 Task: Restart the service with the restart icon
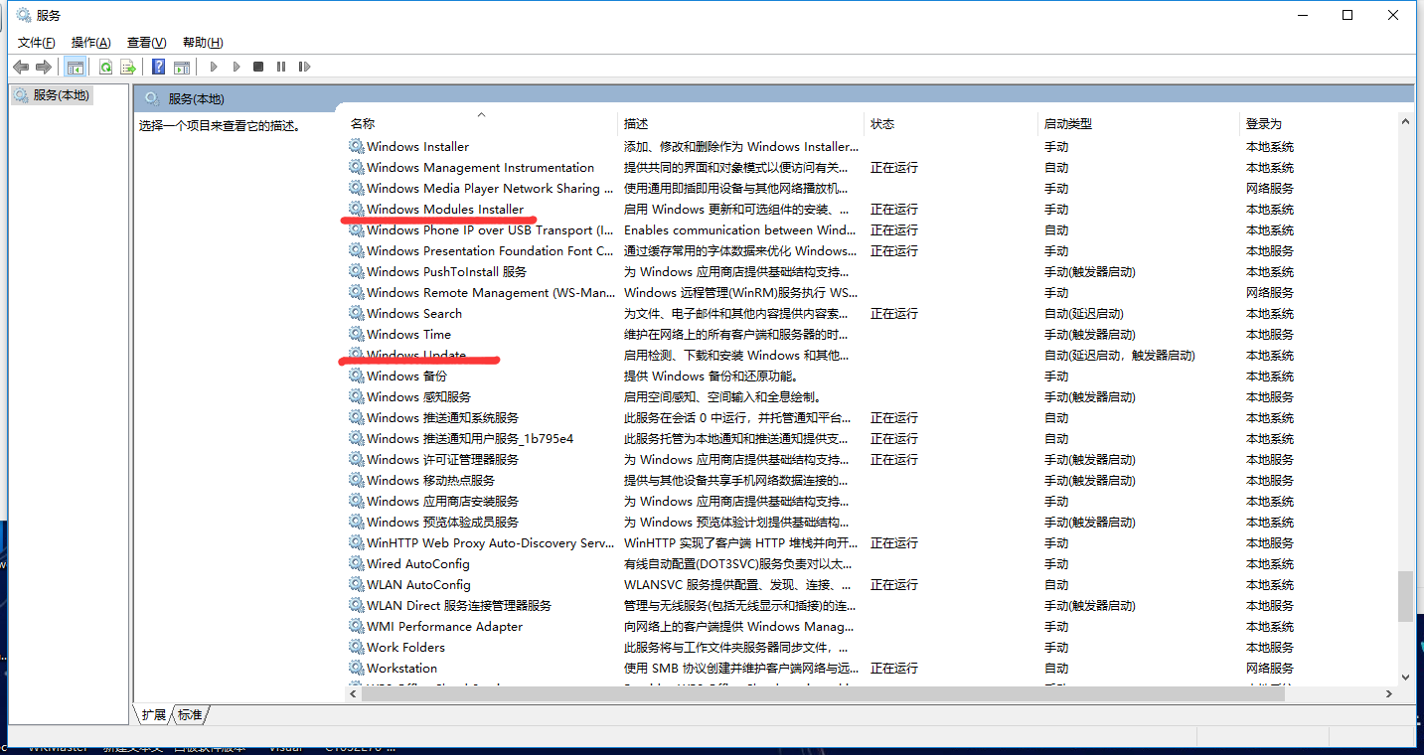pyautogui.click(x=305, y=66)
